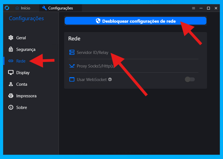
Task: Click the Rede panel heading
Action: coord(74,39)
